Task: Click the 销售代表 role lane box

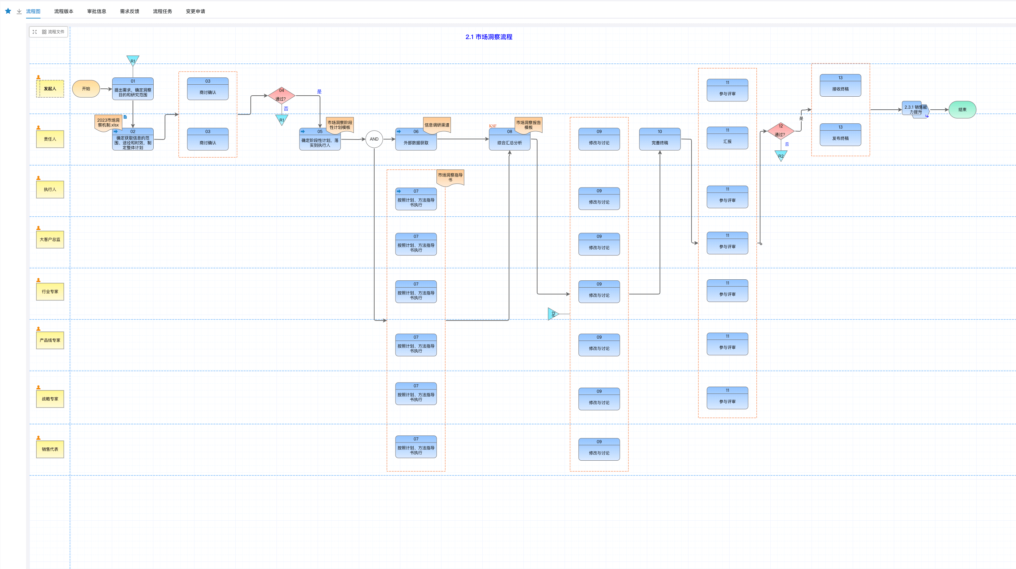Action: 50,449
